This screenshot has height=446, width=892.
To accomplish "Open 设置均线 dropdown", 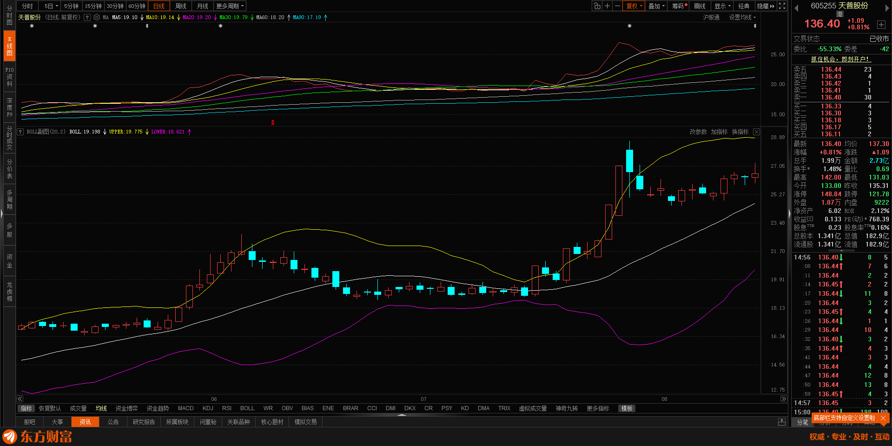I will [742, 17].
